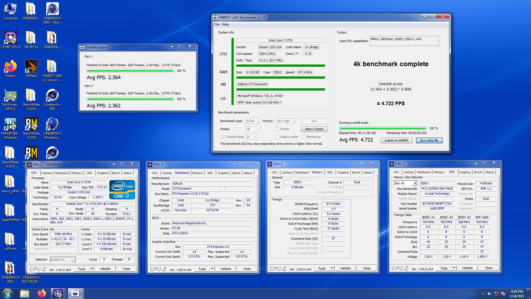Click the Part 1 progress bar
The image size is (531, 299).
click(x=130, y=71)
